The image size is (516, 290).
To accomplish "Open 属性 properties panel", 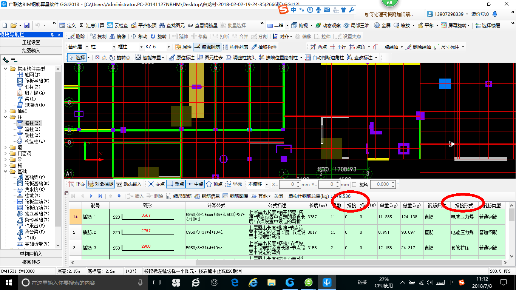I will tap(184, 47).
